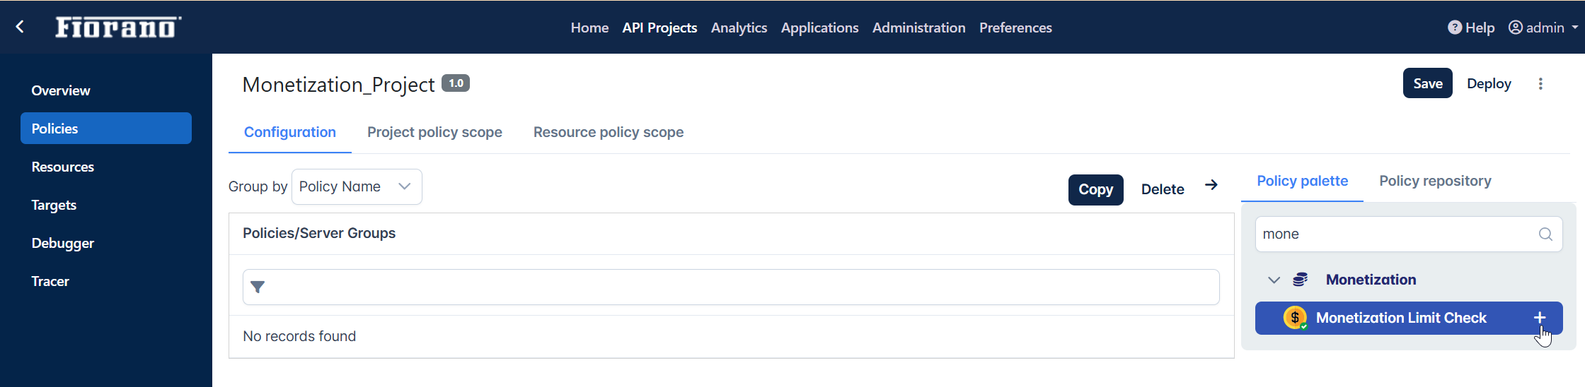1585x387 pixels.
Task: Switch to Project policy scope tab
Action: point(434,132)
